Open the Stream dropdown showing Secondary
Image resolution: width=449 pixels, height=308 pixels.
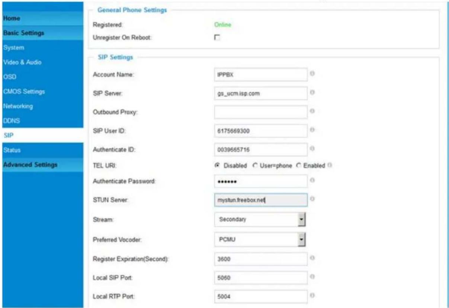click(x=260, y=220)
